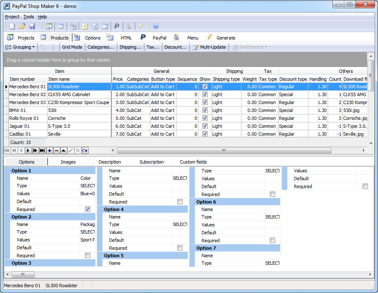Check Required checkbox in the rightmost options column
378x293 pixels.
(365, 186)
